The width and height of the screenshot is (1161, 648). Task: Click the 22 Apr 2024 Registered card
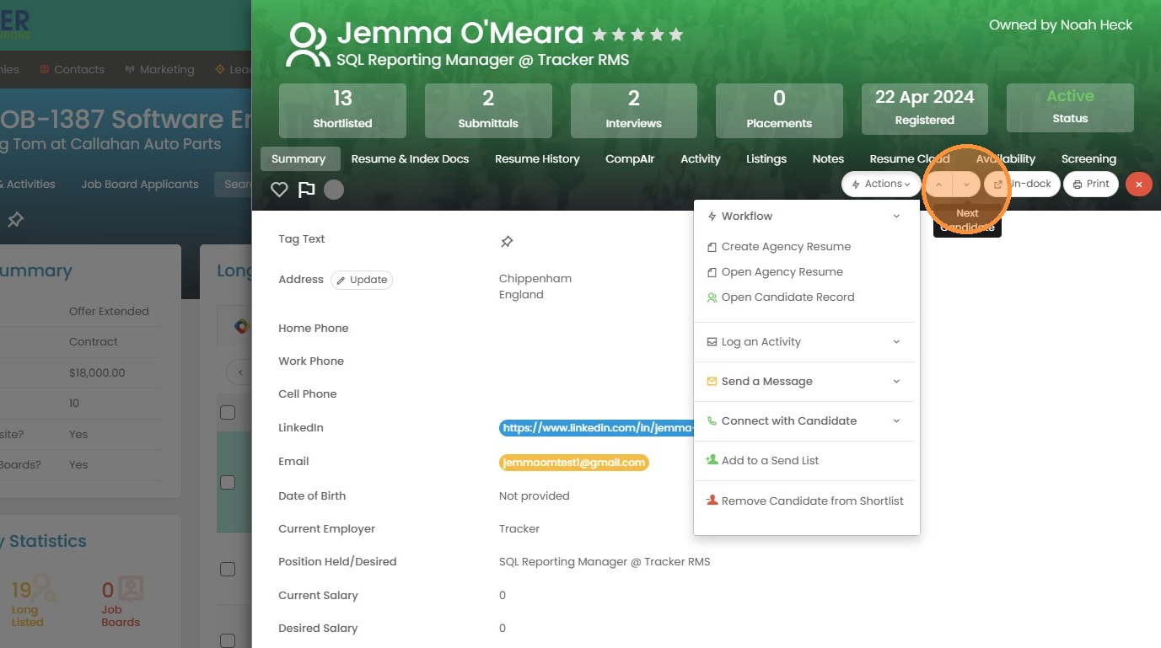tap(925, 108)
